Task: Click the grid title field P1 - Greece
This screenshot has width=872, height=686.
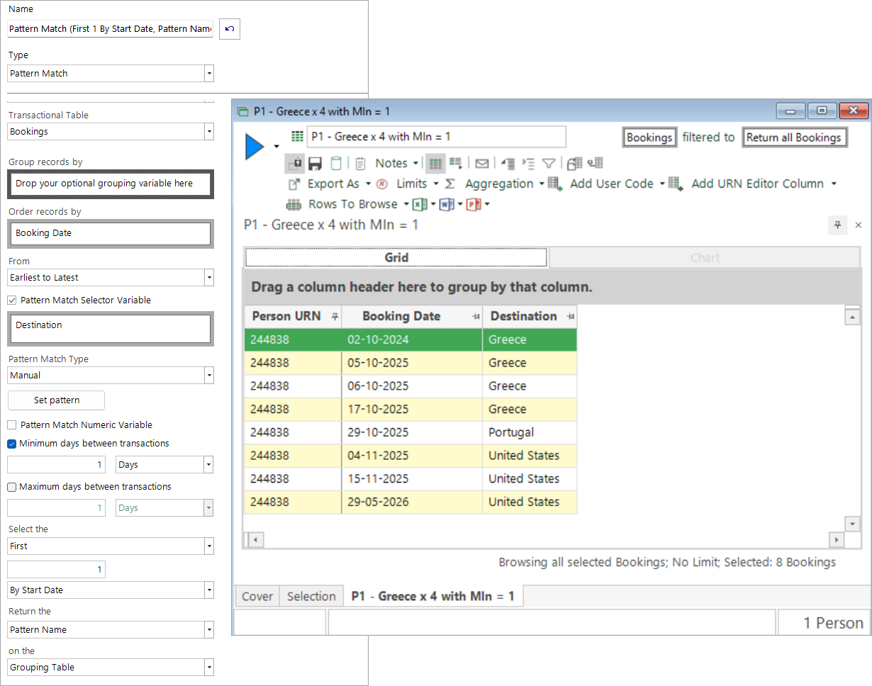Action: 437,137
